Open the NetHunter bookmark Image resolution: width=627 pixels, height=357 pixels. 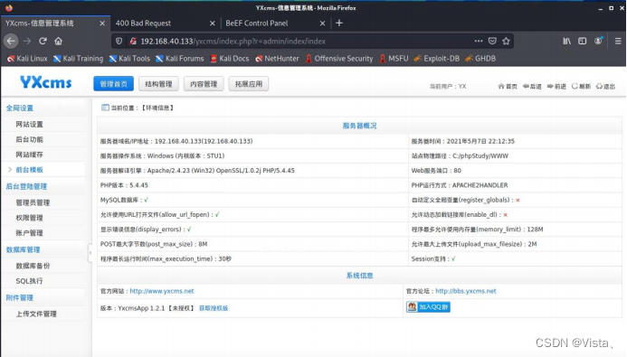click(277, 59)
